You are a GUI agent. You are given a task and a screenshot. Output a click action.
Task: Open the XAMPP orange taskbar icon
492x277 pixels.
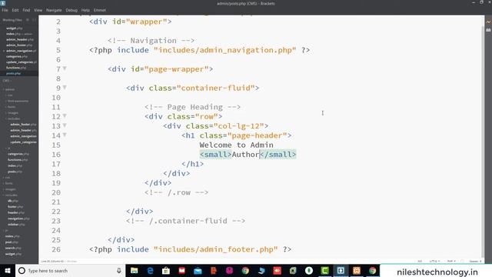(357, 270)
